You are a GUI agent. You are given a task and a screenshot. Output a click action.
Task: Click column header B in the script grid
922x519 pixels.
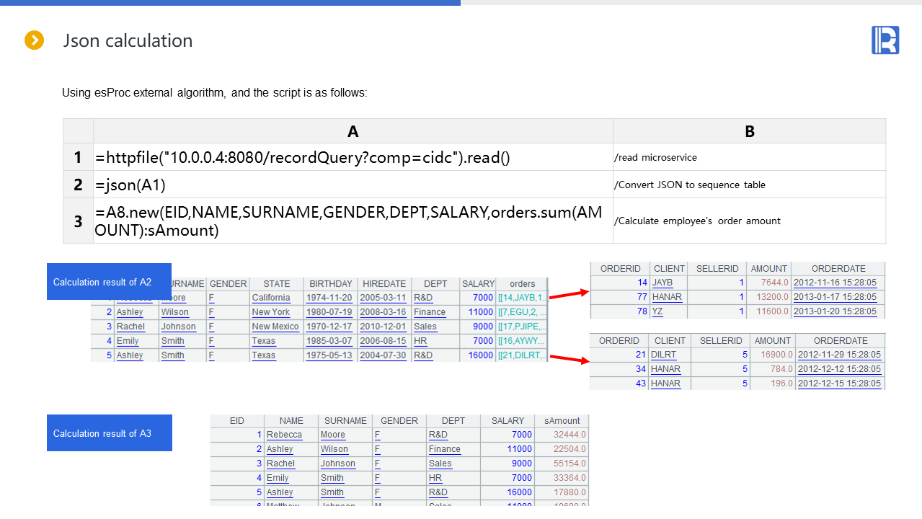point(749,131)
